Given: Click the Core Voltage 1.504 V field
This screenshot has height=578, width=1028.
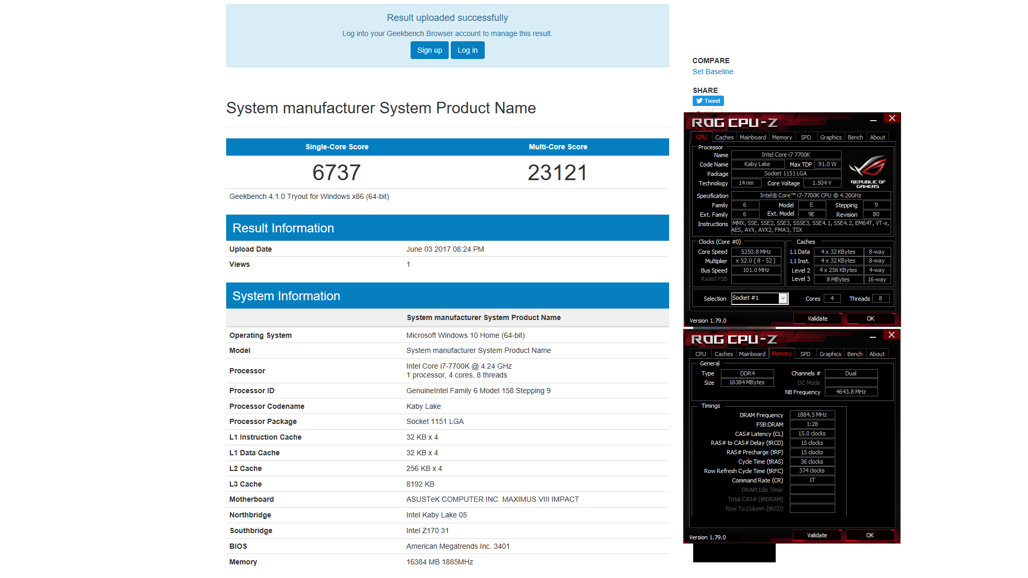Looking at the screenshot, I should pyautogui.click(x=822, y=183).
